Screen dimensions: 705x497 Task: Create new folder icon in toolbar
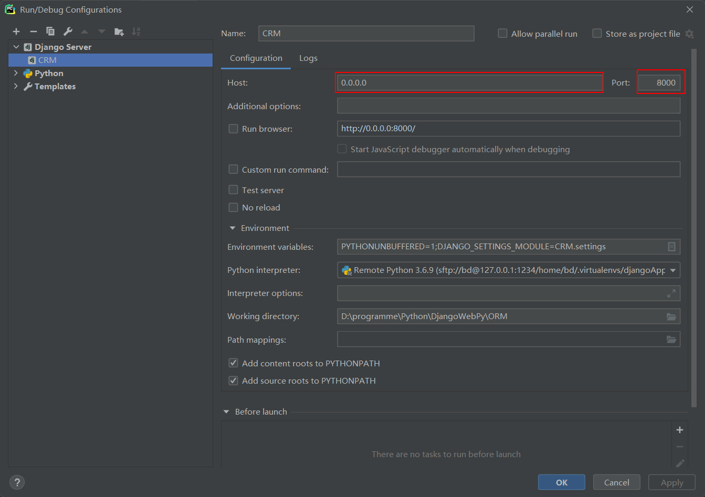click(119, 31)
